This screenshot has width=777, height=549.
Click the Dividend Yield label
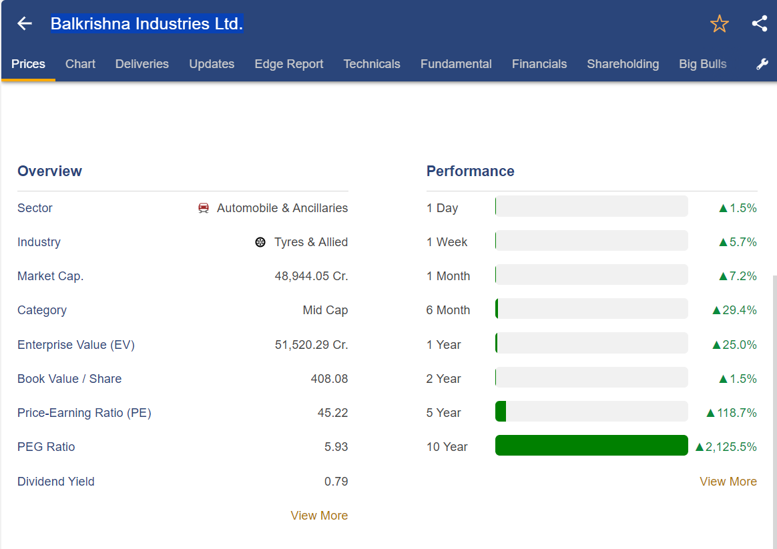coord(56,481)
